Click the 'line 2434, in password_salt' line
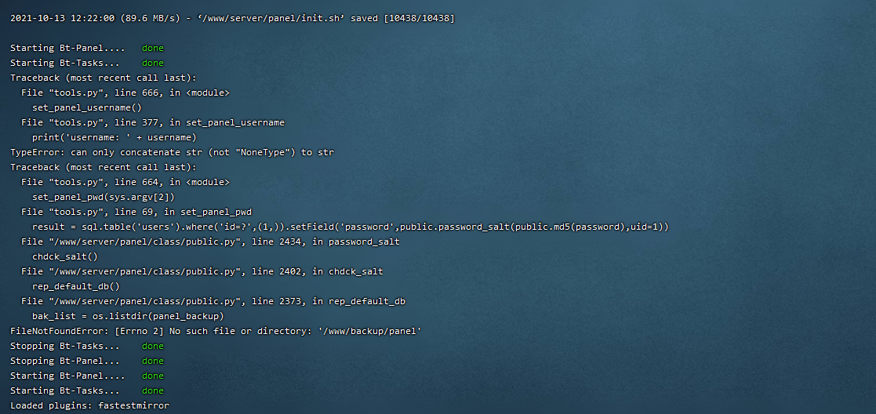Viewport: 876px width, 414px height. click(210, 242)
